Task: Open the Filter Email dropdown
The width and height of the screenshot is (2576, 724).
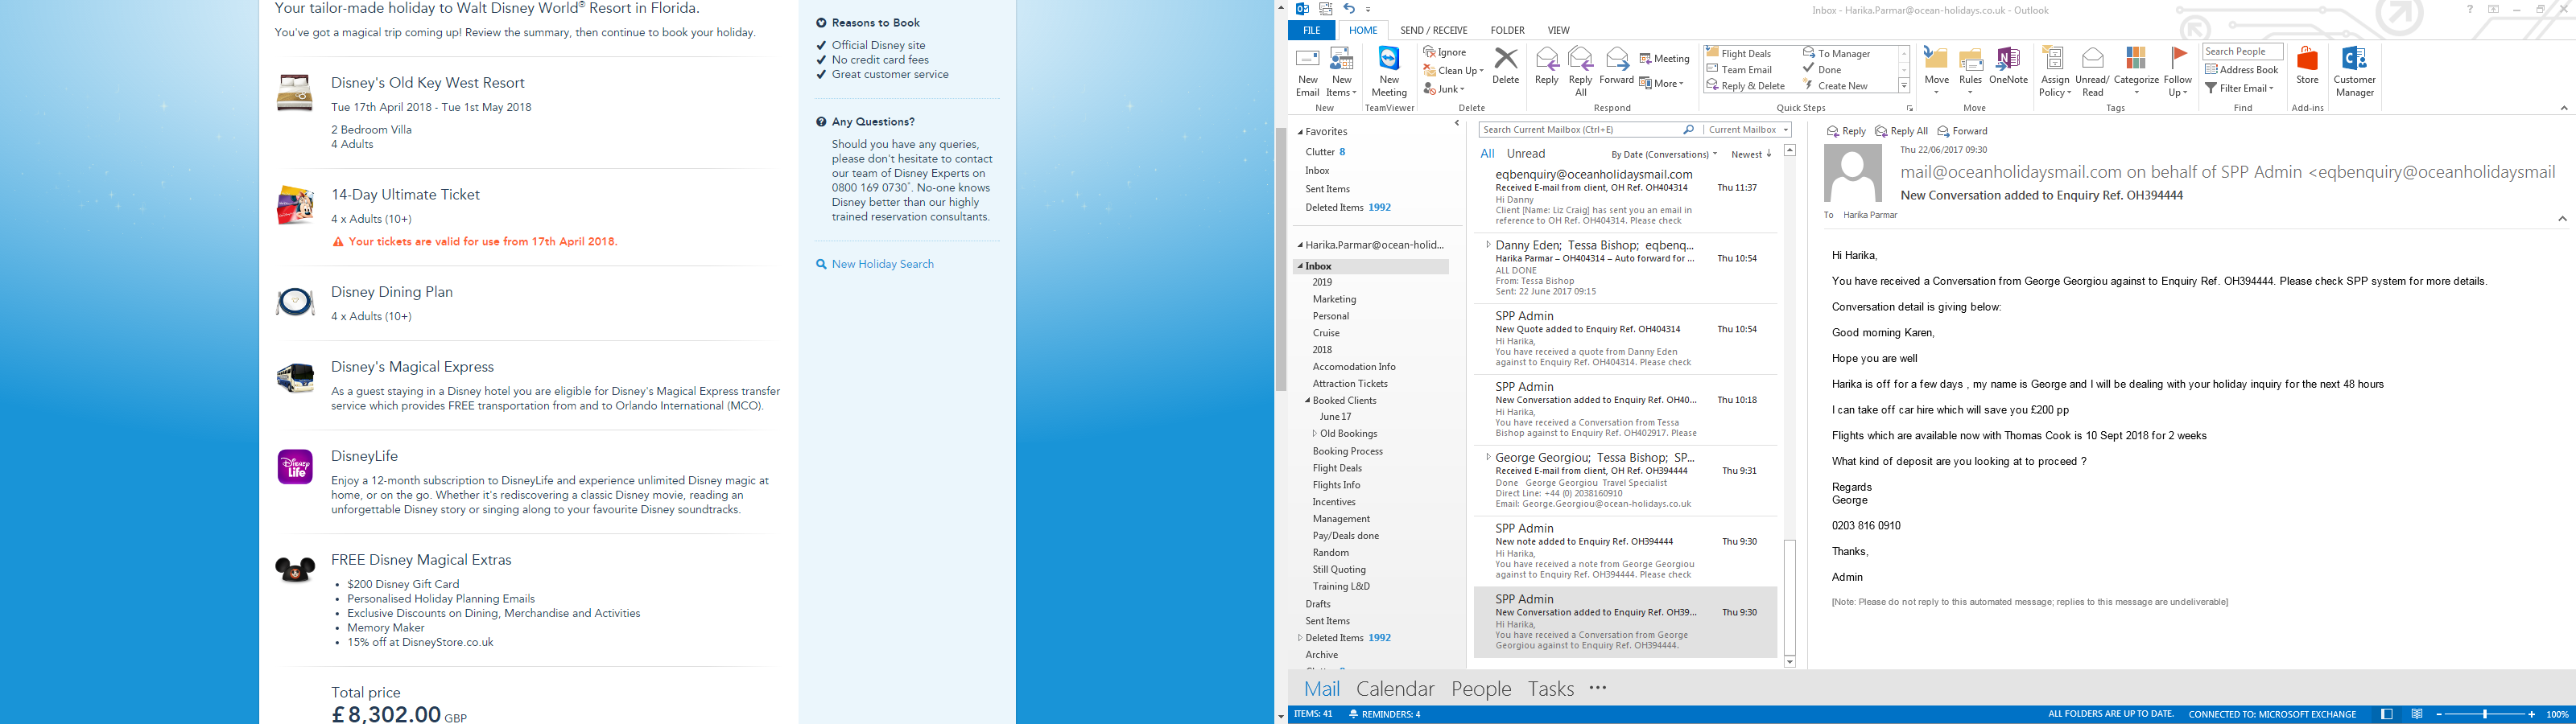Action: click(2240, 88)
